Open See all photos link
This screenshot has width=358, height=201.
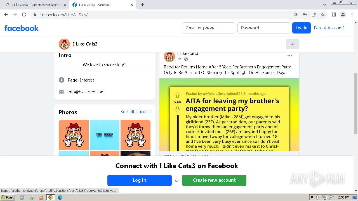tap(135, 112)
